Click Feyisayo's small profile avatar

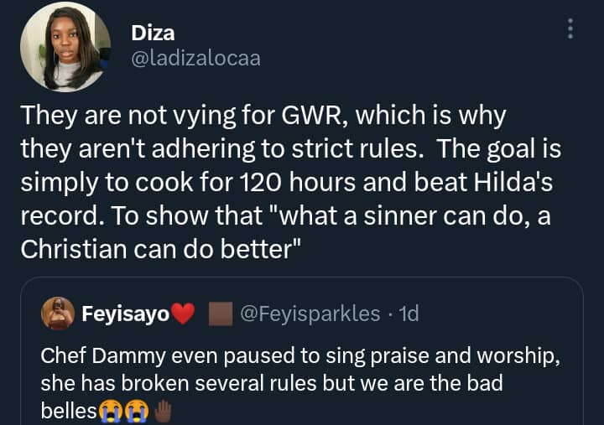[x=57, y=314]
